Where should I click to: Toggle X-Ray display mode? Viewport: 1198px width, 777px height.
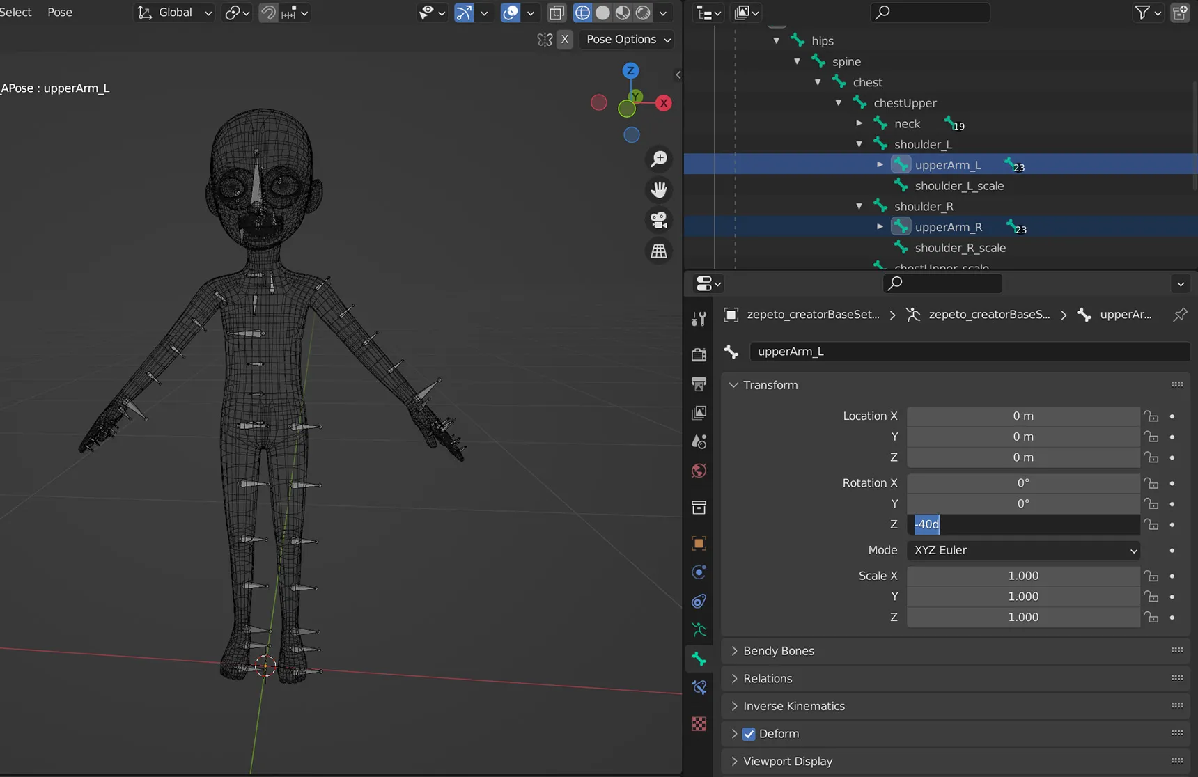556,13
